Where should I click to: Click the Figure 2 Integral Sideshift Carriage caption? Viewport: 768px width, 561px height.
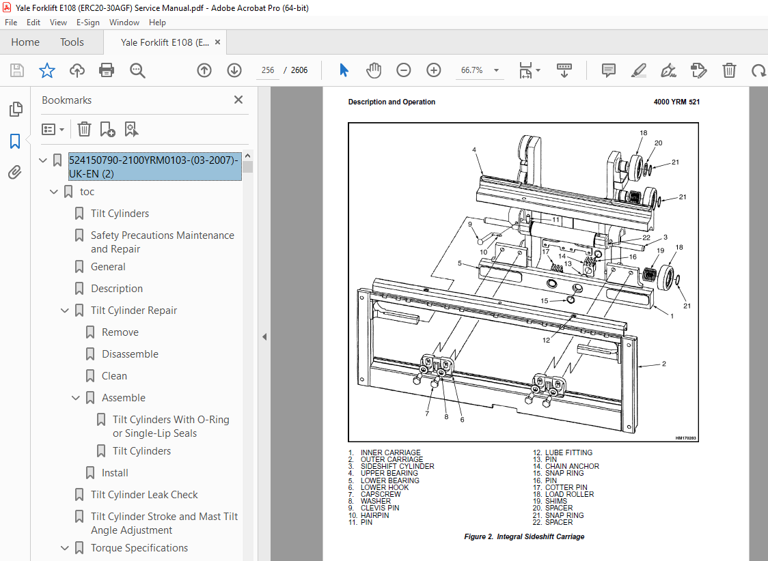524,536
